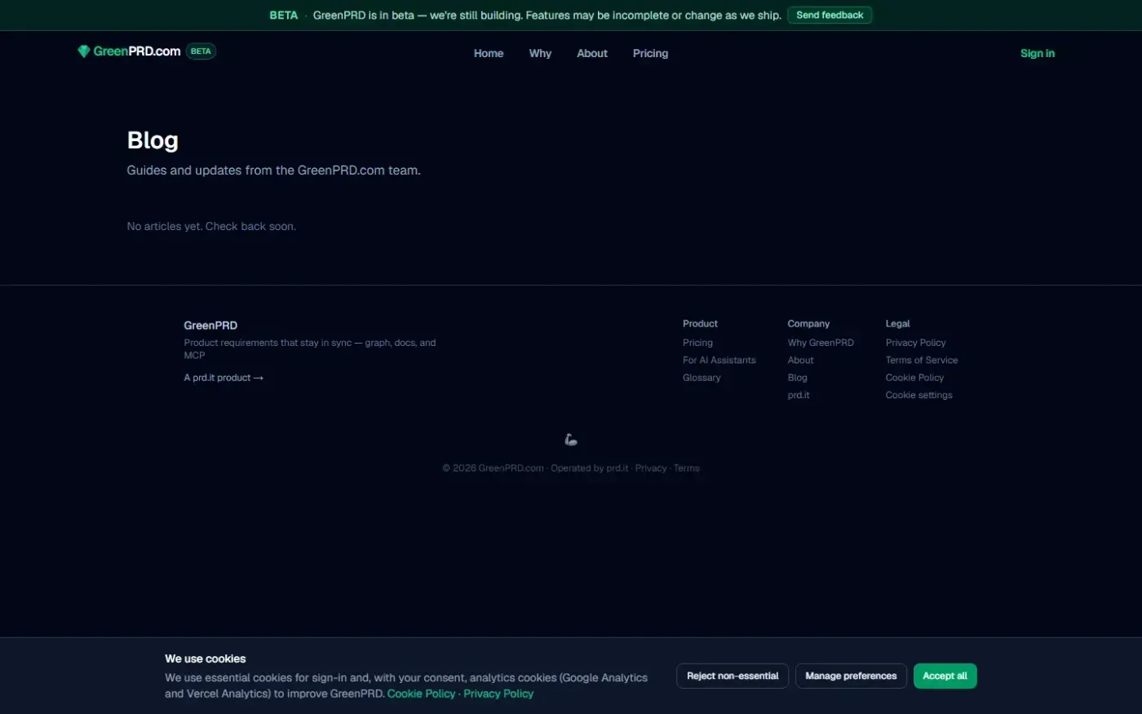Open the Why GreenPRD footer link

pos(821,343)
